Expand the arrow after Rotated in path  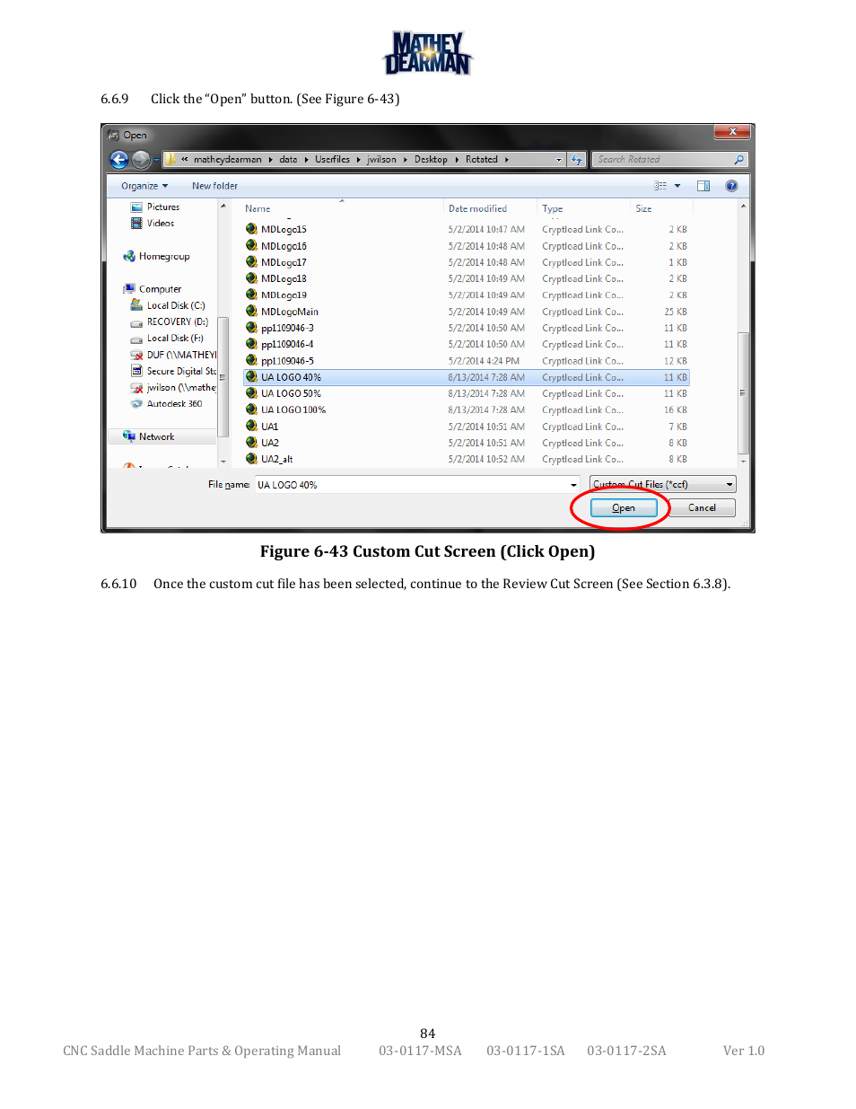coord(506,160)
